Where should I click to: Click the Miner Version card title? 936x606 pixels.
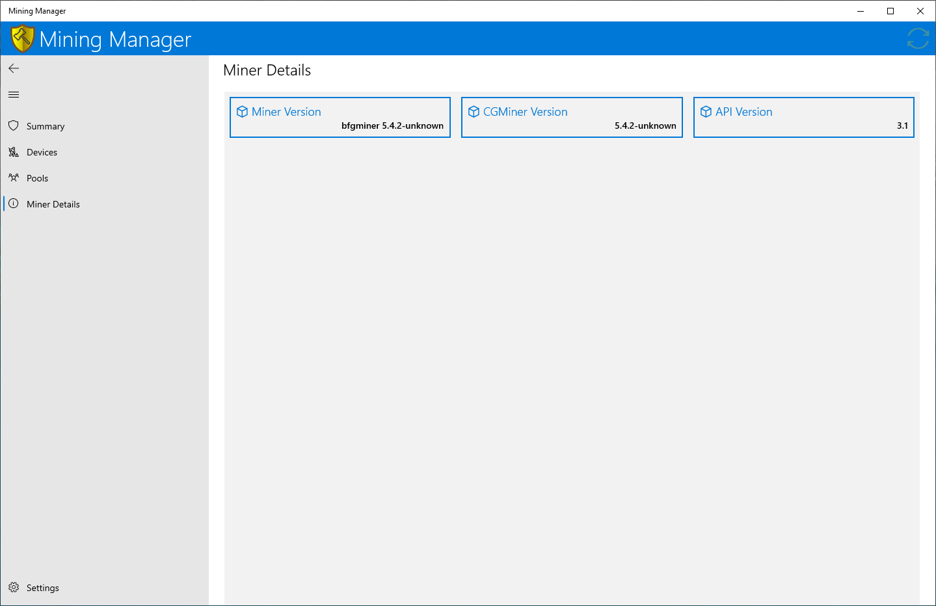pos(286,112)
